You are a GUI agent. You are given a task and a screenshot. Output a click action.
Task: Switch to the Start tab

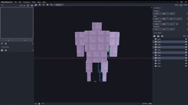tap(177, 5)
